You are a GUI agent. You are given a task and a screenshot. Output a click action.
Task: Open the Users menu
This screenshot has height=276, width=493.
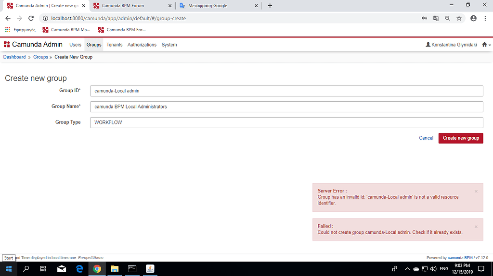point(75,45)
